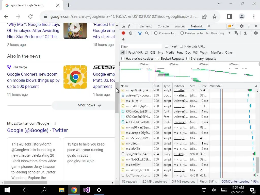260x195 pixels.
Task: Check Blocked Requests filter
Action: click(157, 59)
